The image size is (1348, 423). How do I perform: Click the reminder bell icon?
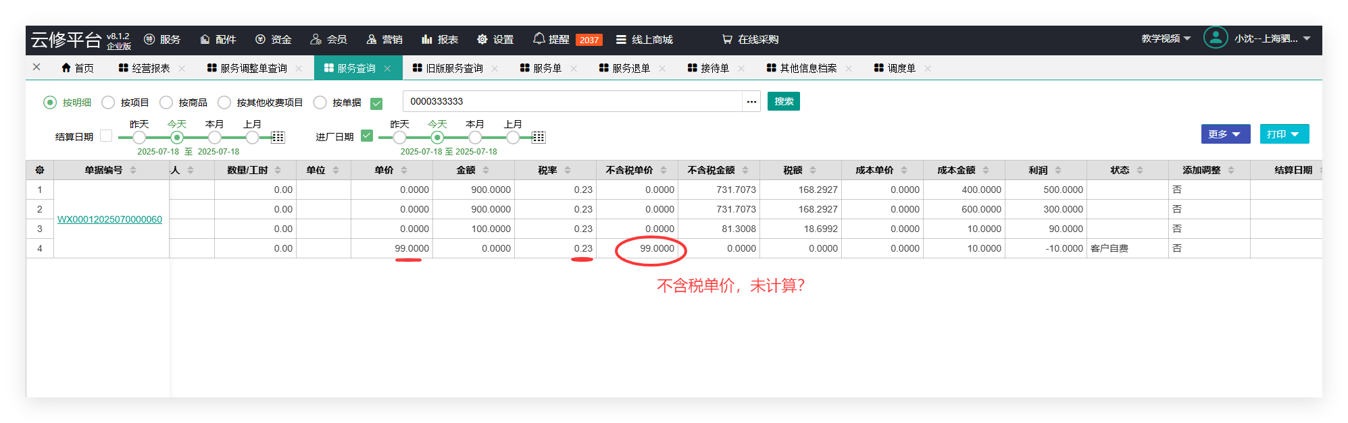pyautogui.click(x=539, y=39)
